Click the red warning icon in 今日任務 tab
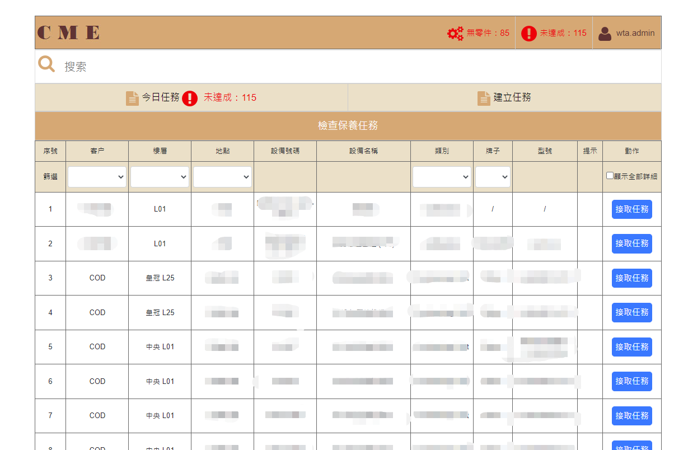Viewport: 688px width, 450px height. 190,98
